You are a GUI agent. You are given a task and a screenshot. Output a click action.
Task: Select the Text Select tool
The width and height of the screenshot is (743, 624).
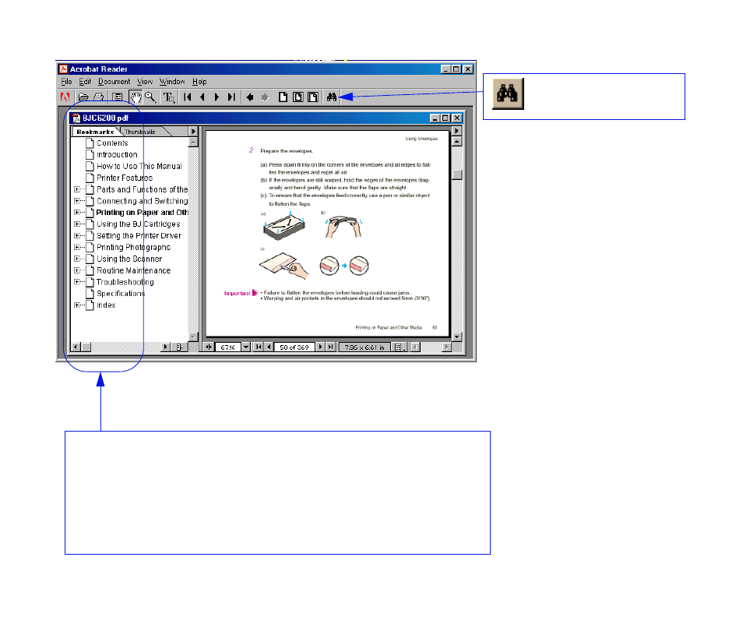(x=169, y=97)
